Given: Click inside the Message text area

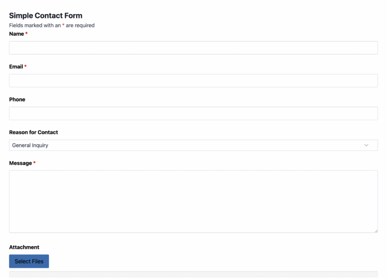Looking at the screenshot, I should (193, 201).
